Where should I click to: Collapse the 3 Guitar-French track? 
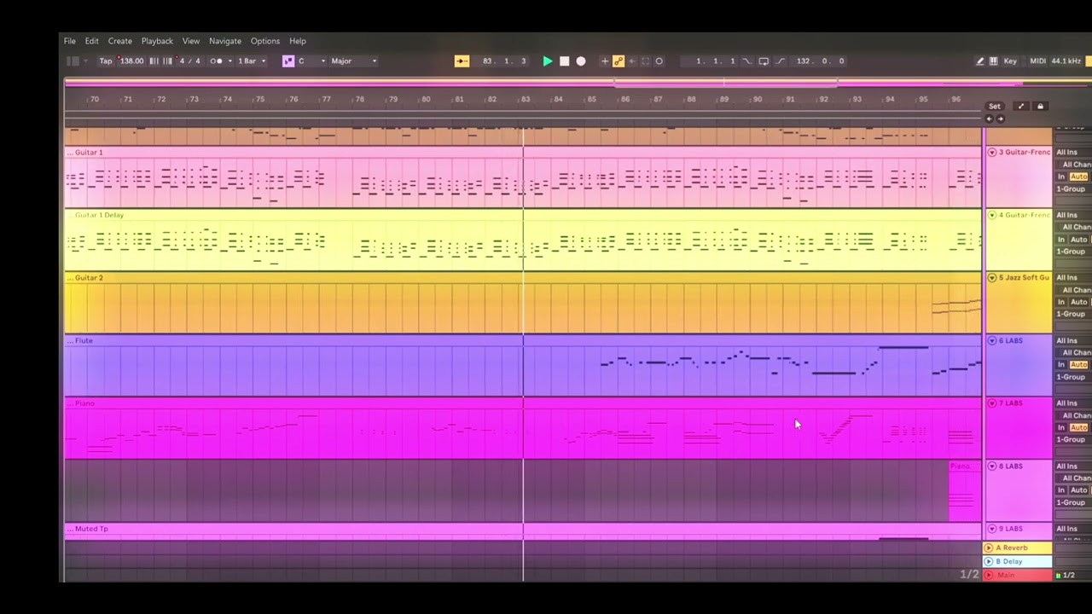992,152
